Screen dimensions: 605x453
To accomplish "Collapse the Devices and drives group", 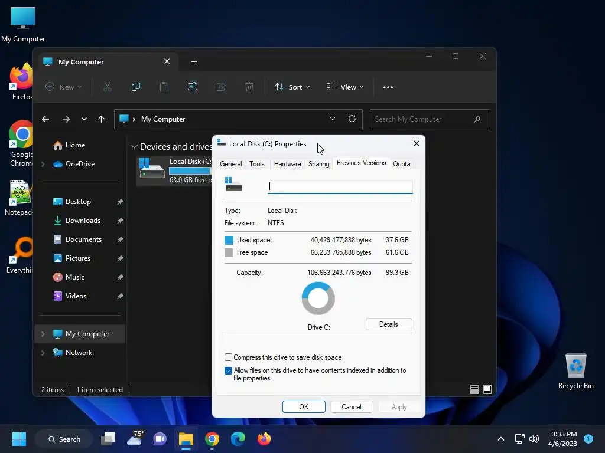I will (134, 147).
